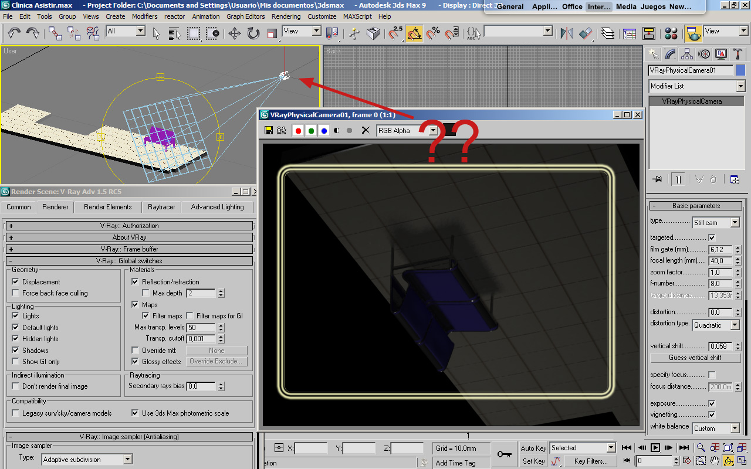The image size is (751, 469).
Task: Switch to the Create command panel tab
Action: (x=653, y=55)
